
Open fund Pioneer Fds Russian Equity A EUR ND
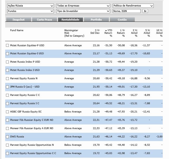point(32,128)
